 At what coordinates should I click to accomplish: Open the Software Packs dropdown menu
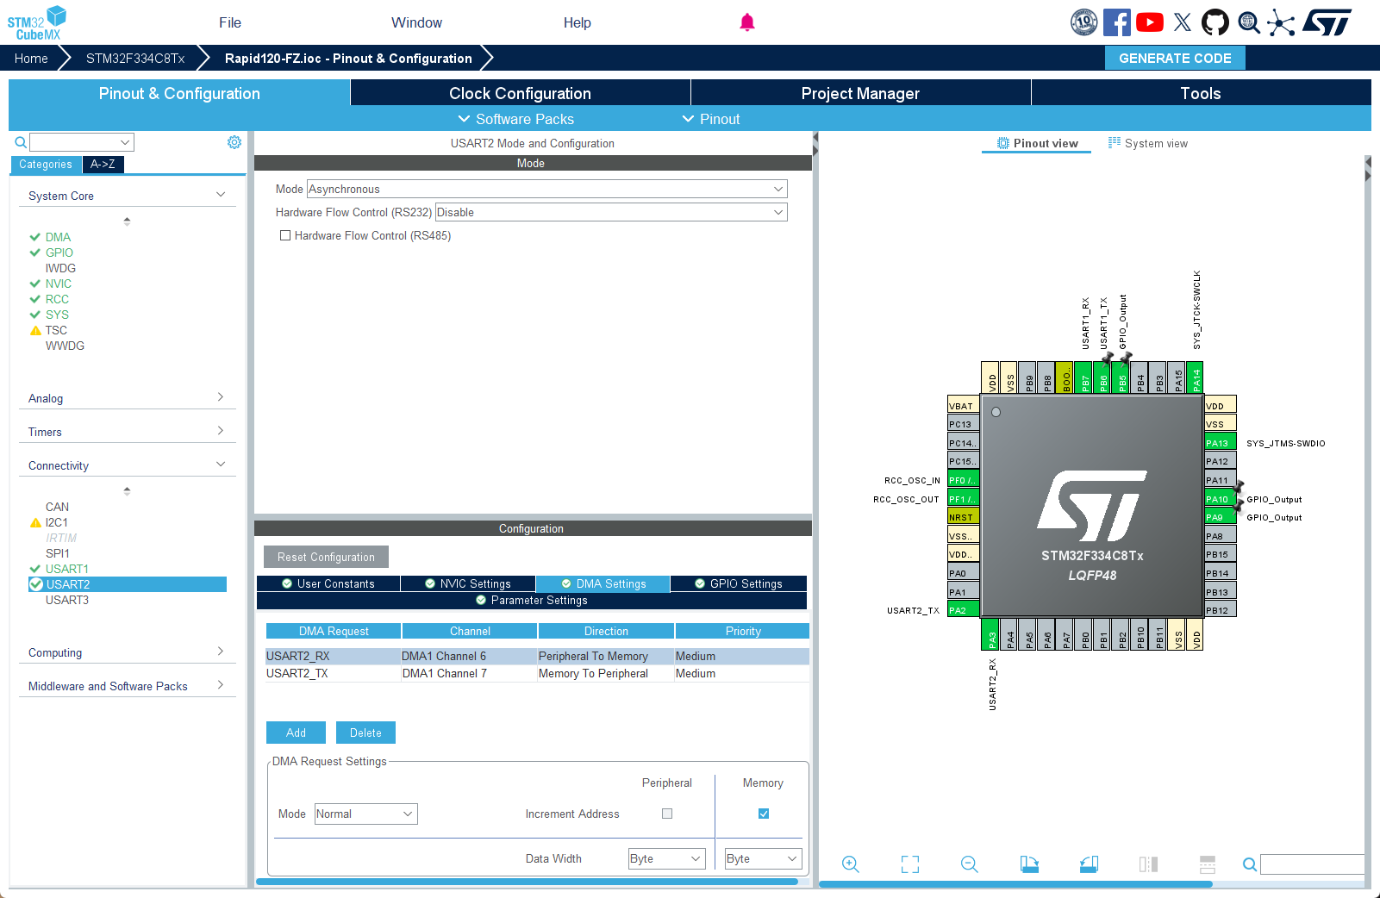(515, 119)
